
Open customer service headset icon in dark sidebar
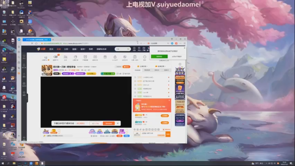24,138
